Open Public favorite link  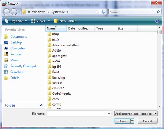pyautogui.click(x=15, y=78)
